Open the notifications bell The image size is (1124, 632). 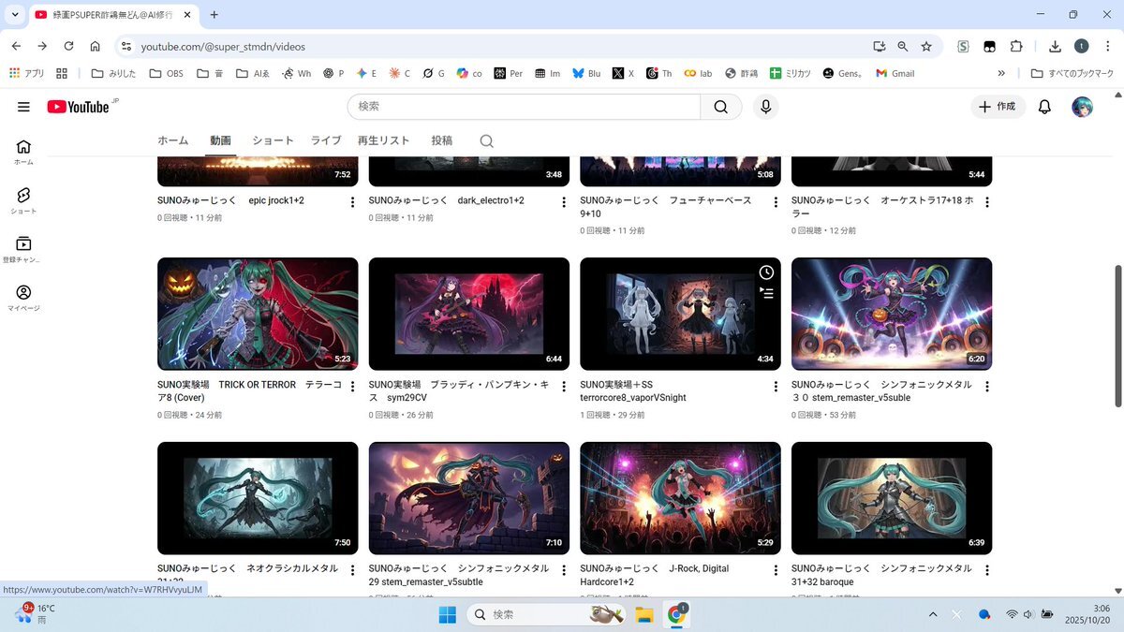(x=1044, y=107)
